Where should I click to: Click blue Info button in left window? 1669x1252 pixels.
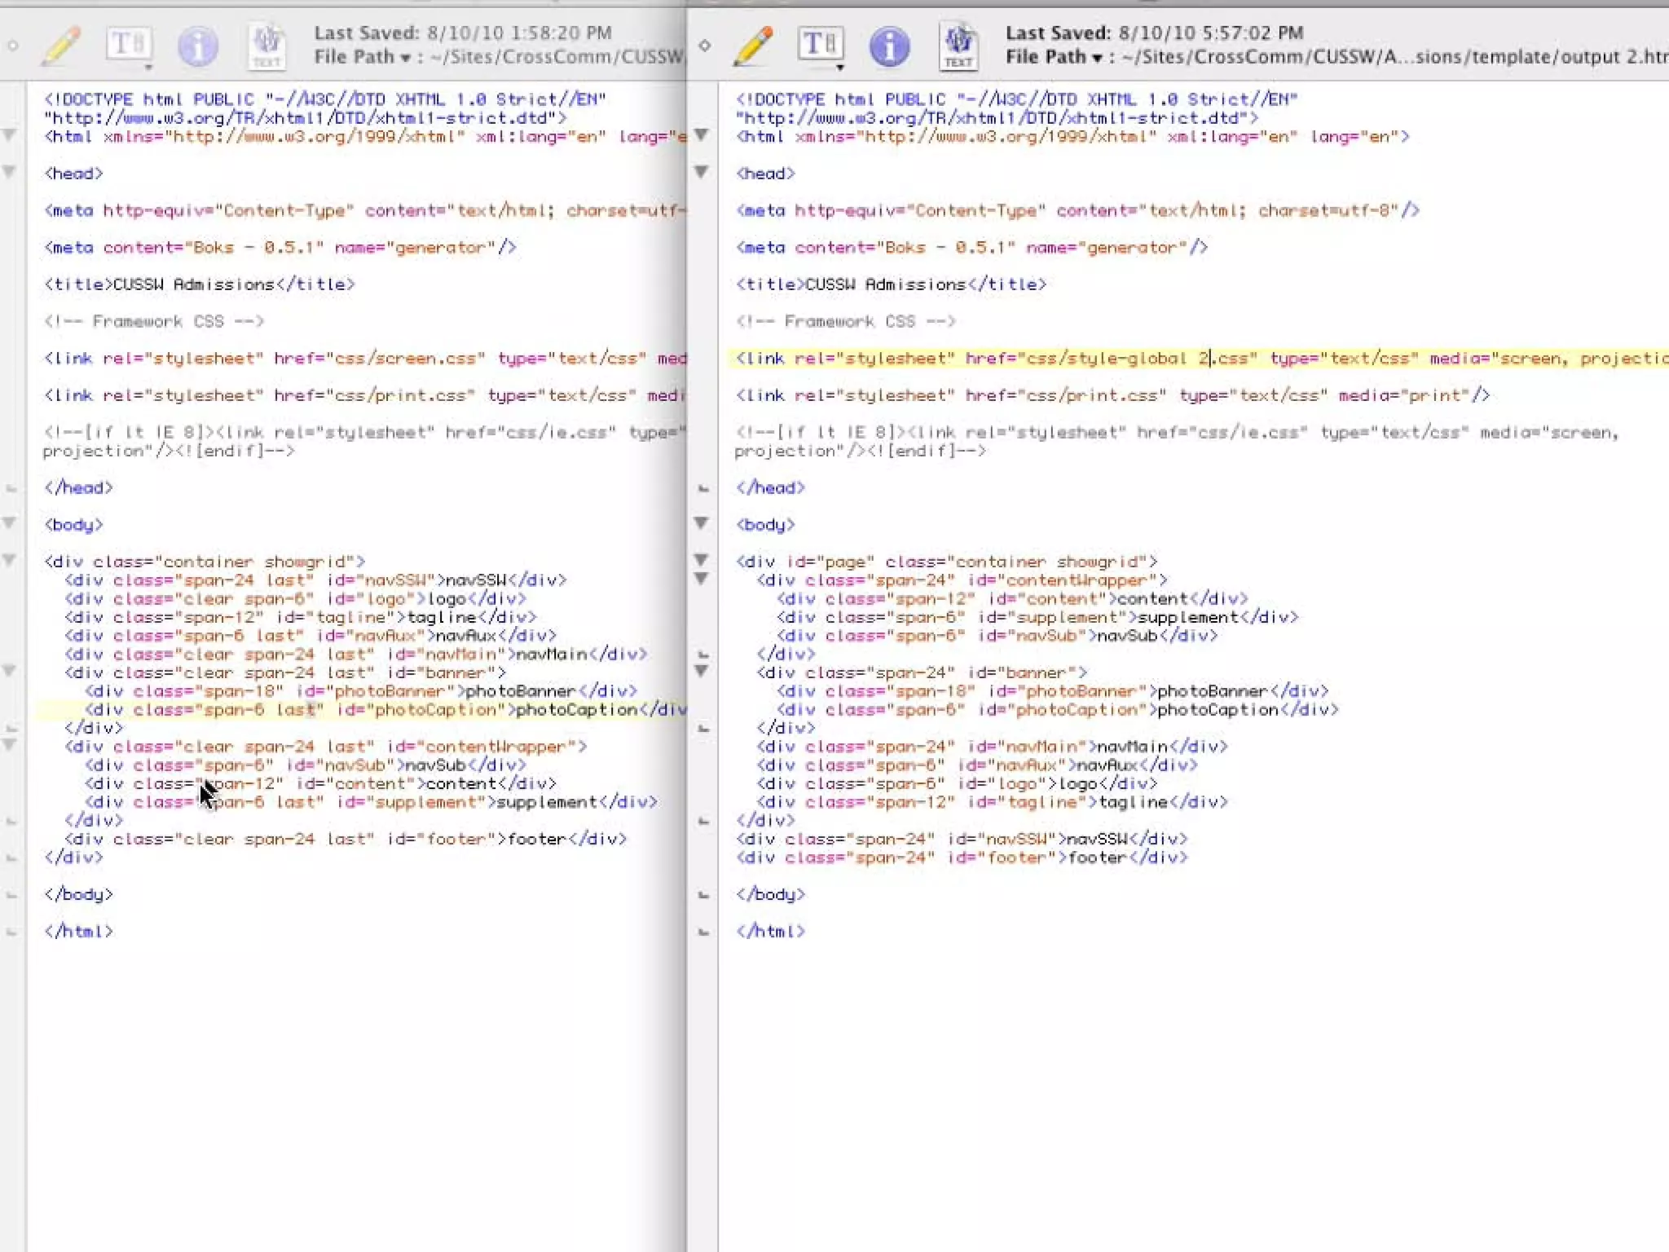tap(197, 46)
